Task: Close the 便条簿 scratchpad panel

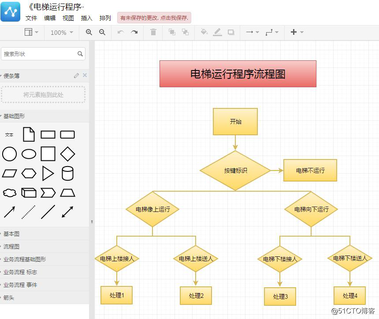Action: pos(85,75)
